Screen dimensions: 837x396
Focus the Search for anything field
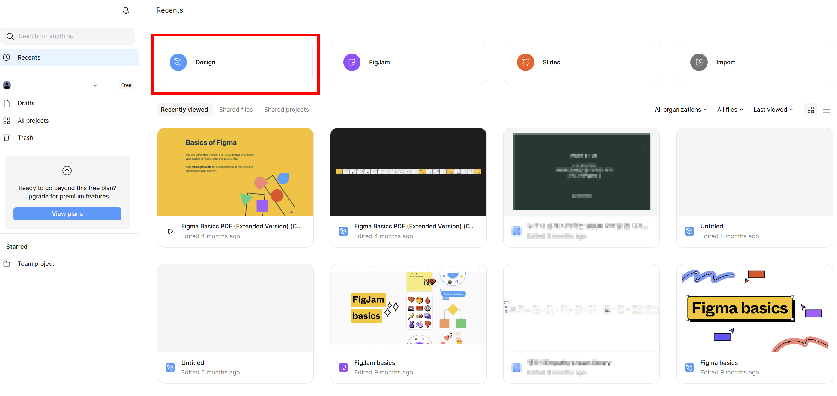tap(67, 36)
